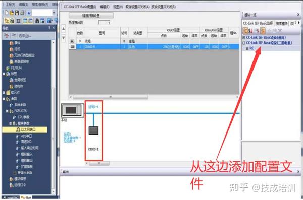Collapse CC-Link IEF Basic设备(三菱电机) group
303x200 pixels.
pos(244,43)
